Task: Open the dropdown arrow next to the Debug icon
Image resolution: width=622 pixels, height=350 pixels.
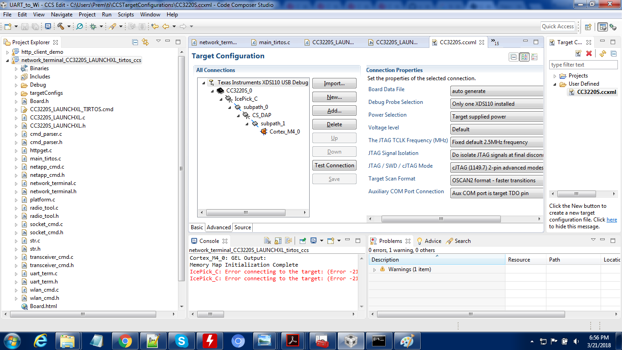Action: (101, 27)
